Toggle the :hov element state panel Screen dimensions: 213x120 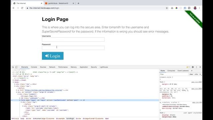(x=191, y=74)
